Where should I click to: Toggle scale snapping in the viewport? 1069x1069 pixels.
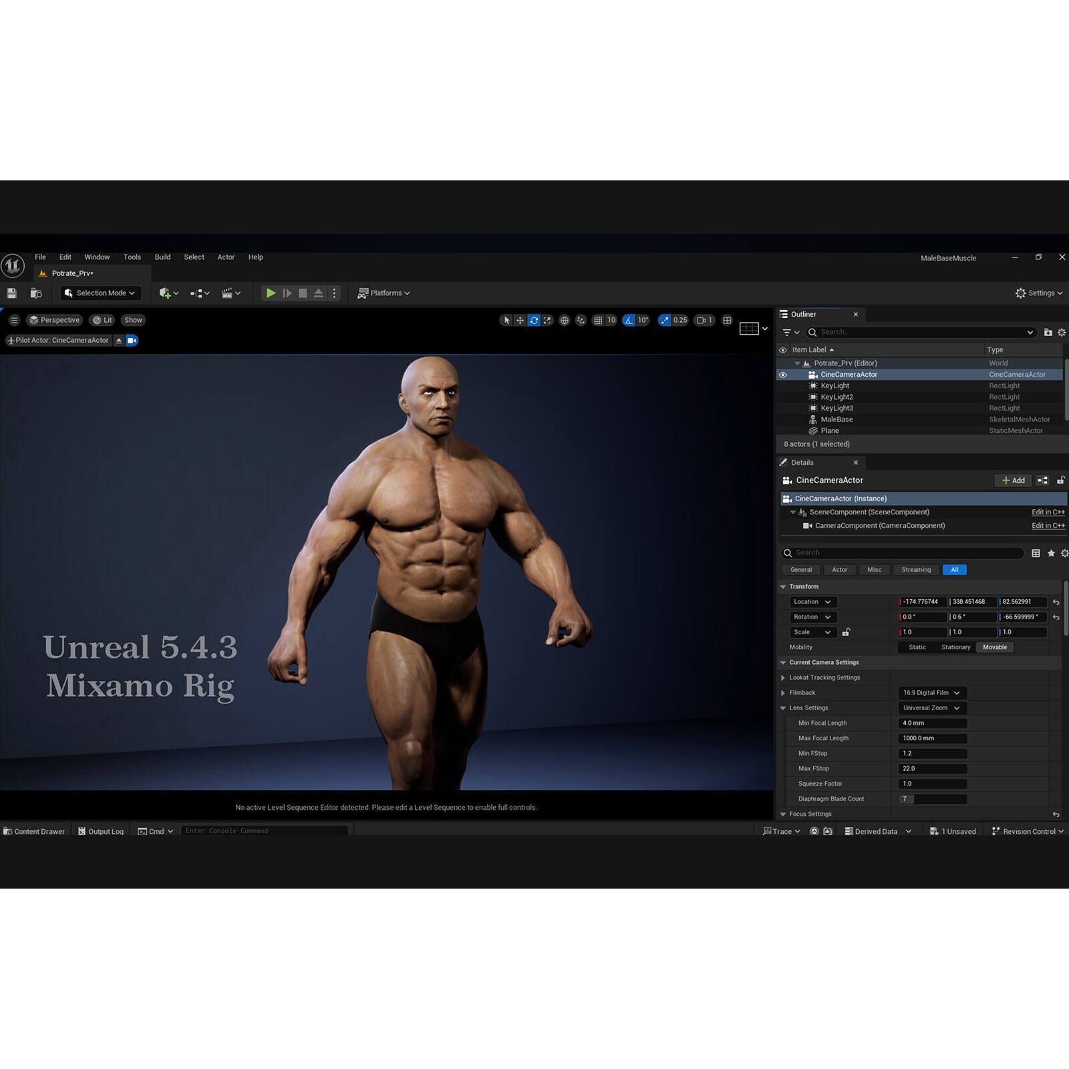tap(664, 320)
